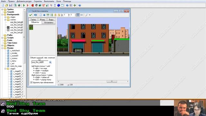Viewport: 206px width, 116px height.
Task: Open the object picker beside the name field
Action: click(x=50, y=62)
